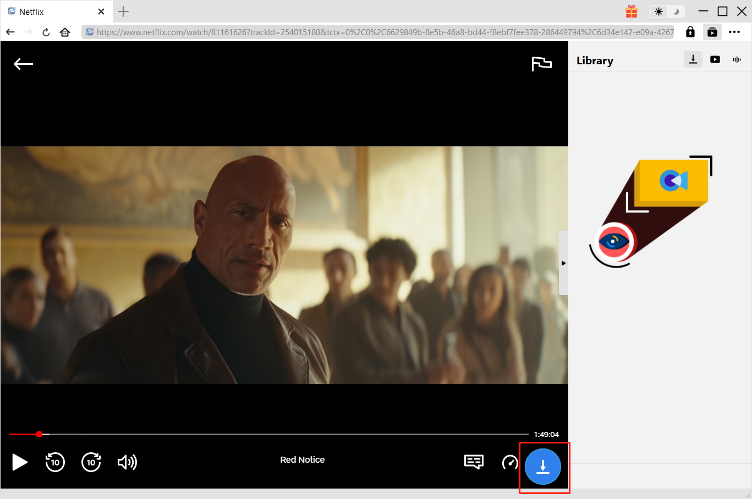Screen dimensions: 752x499
Task: Open the video detection icon beside address bar
Action: (712, 32)
